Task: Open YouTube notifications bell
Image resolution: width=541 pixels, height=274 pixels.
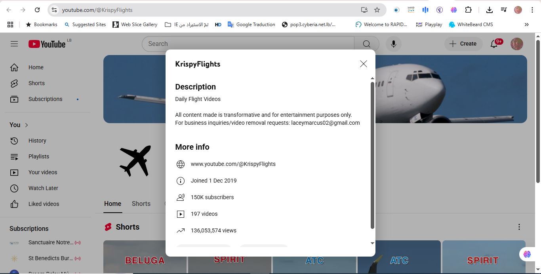Action: click(x=494, y=44)
